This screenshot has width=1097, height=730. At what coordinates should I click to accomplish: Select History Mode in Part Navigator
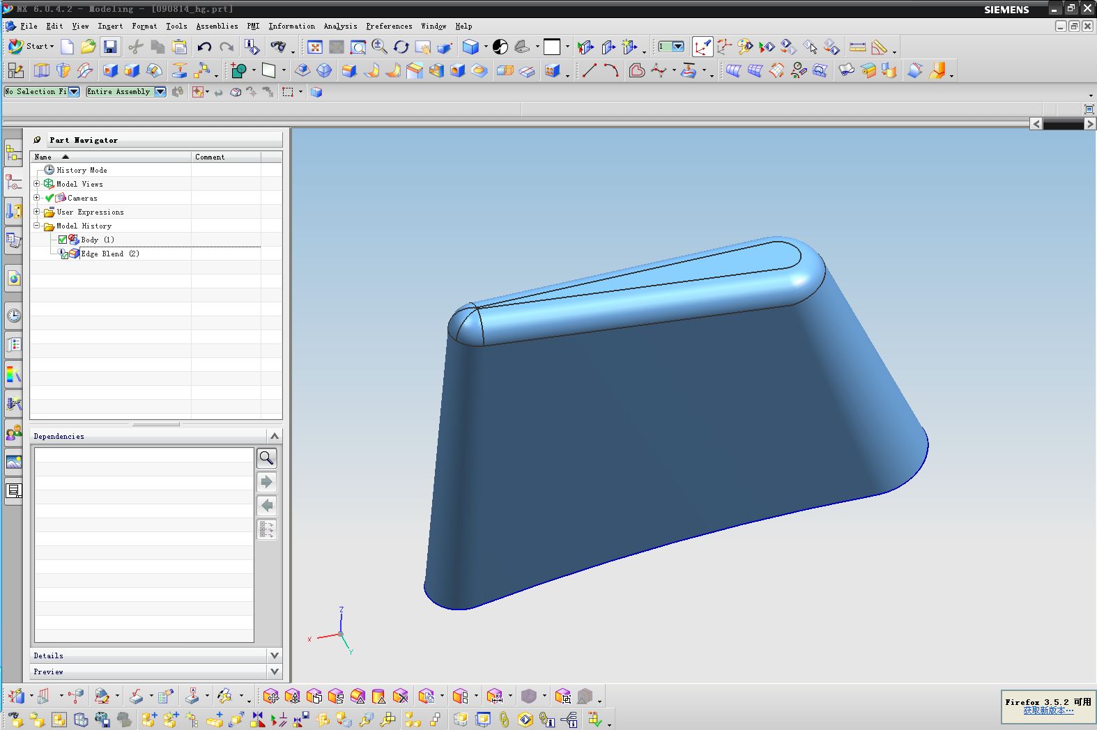pyautogui.click(x=82, y=170)
